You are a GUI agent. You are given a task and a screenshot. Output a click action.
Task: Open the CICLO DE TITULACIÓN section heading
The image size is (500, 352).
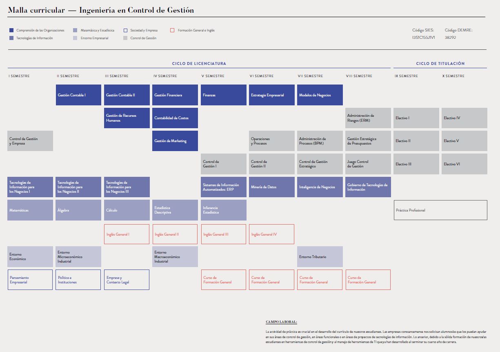440,64
